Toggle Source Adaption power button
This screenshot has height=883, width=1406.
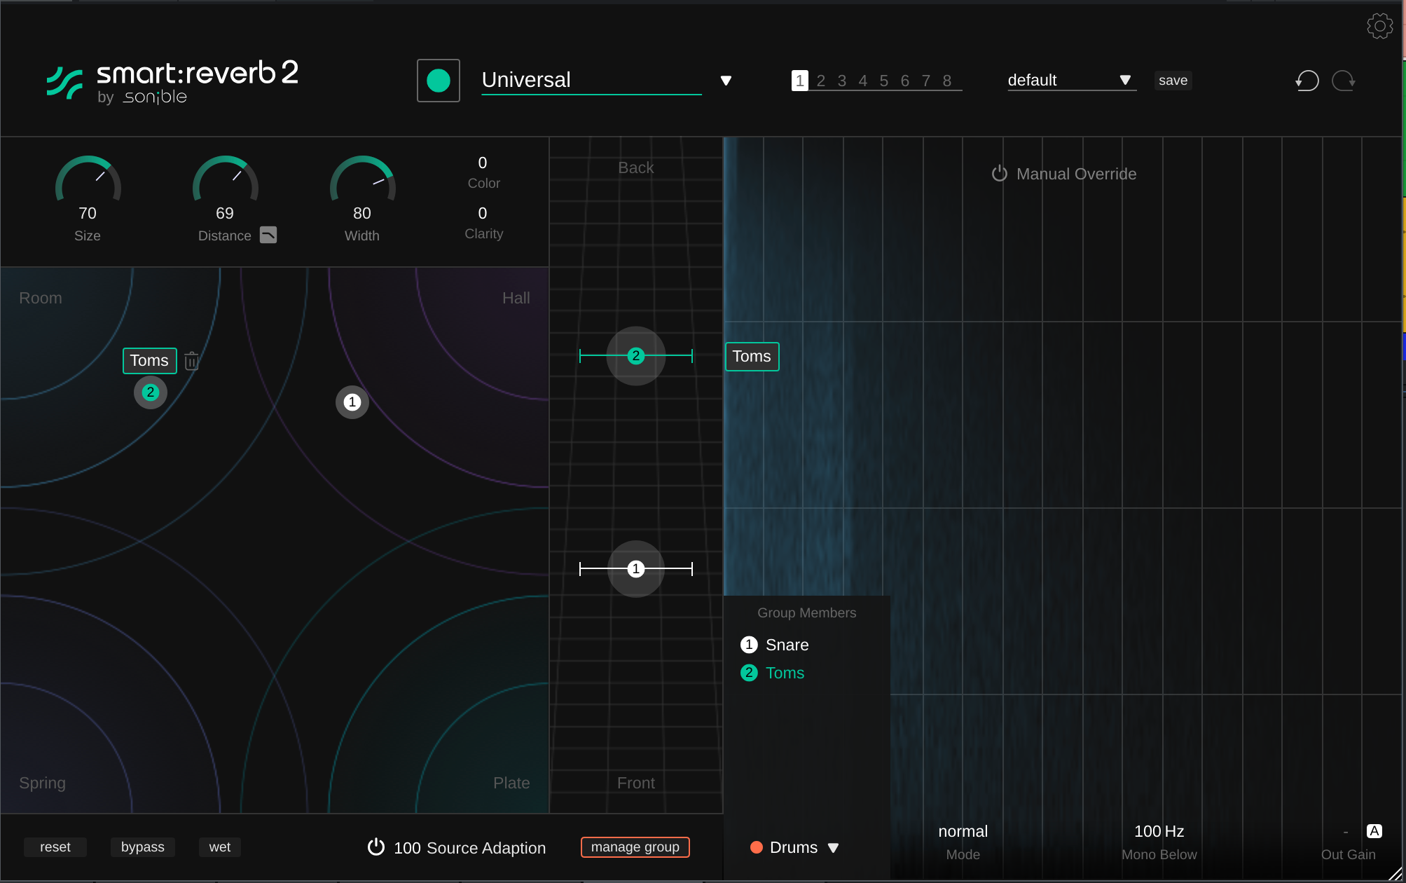tap(376, 847)
